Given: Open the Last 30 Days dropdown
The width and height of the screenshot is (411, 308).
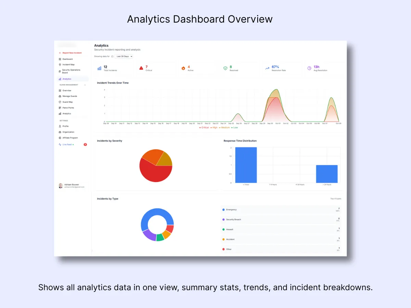Looking at the screenshot, I should tap(124, 56).
